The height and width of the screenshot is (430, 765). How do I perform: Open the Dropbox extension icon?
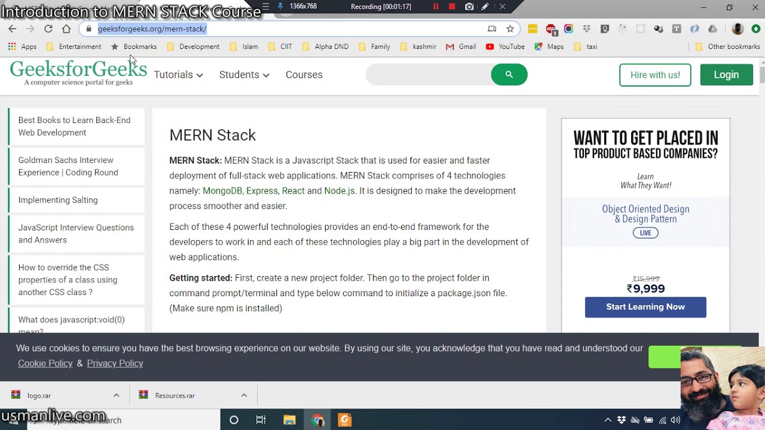[586, 29]
